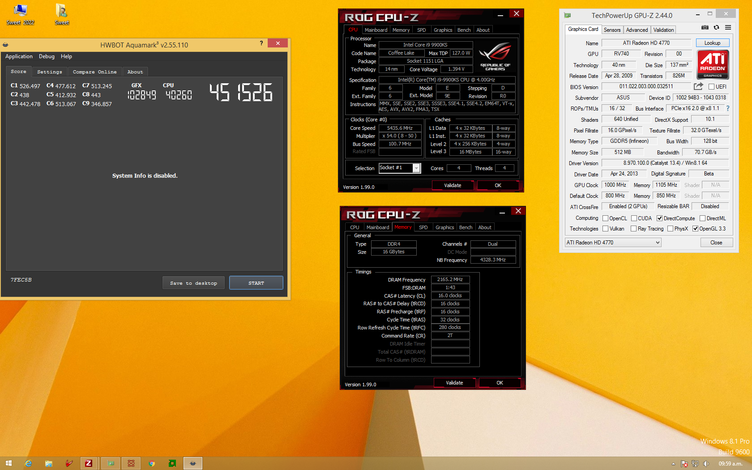Screen dimensions: 752x470
Task: Refresh GPU-Z readings with refresh icon
Action: pyautogui.click(x=716, y=28)
